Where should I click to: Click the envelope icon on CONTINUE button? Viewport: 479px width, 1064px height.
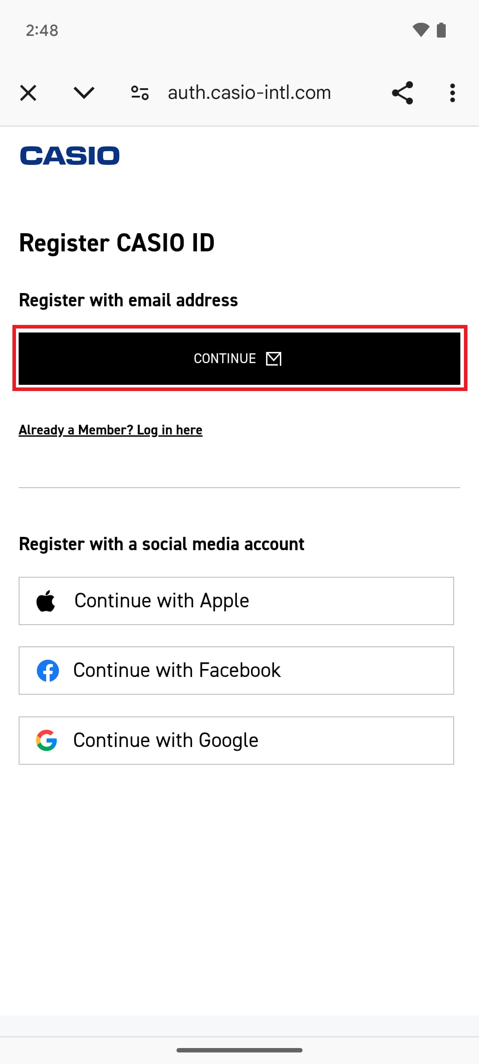click(274, 359)
